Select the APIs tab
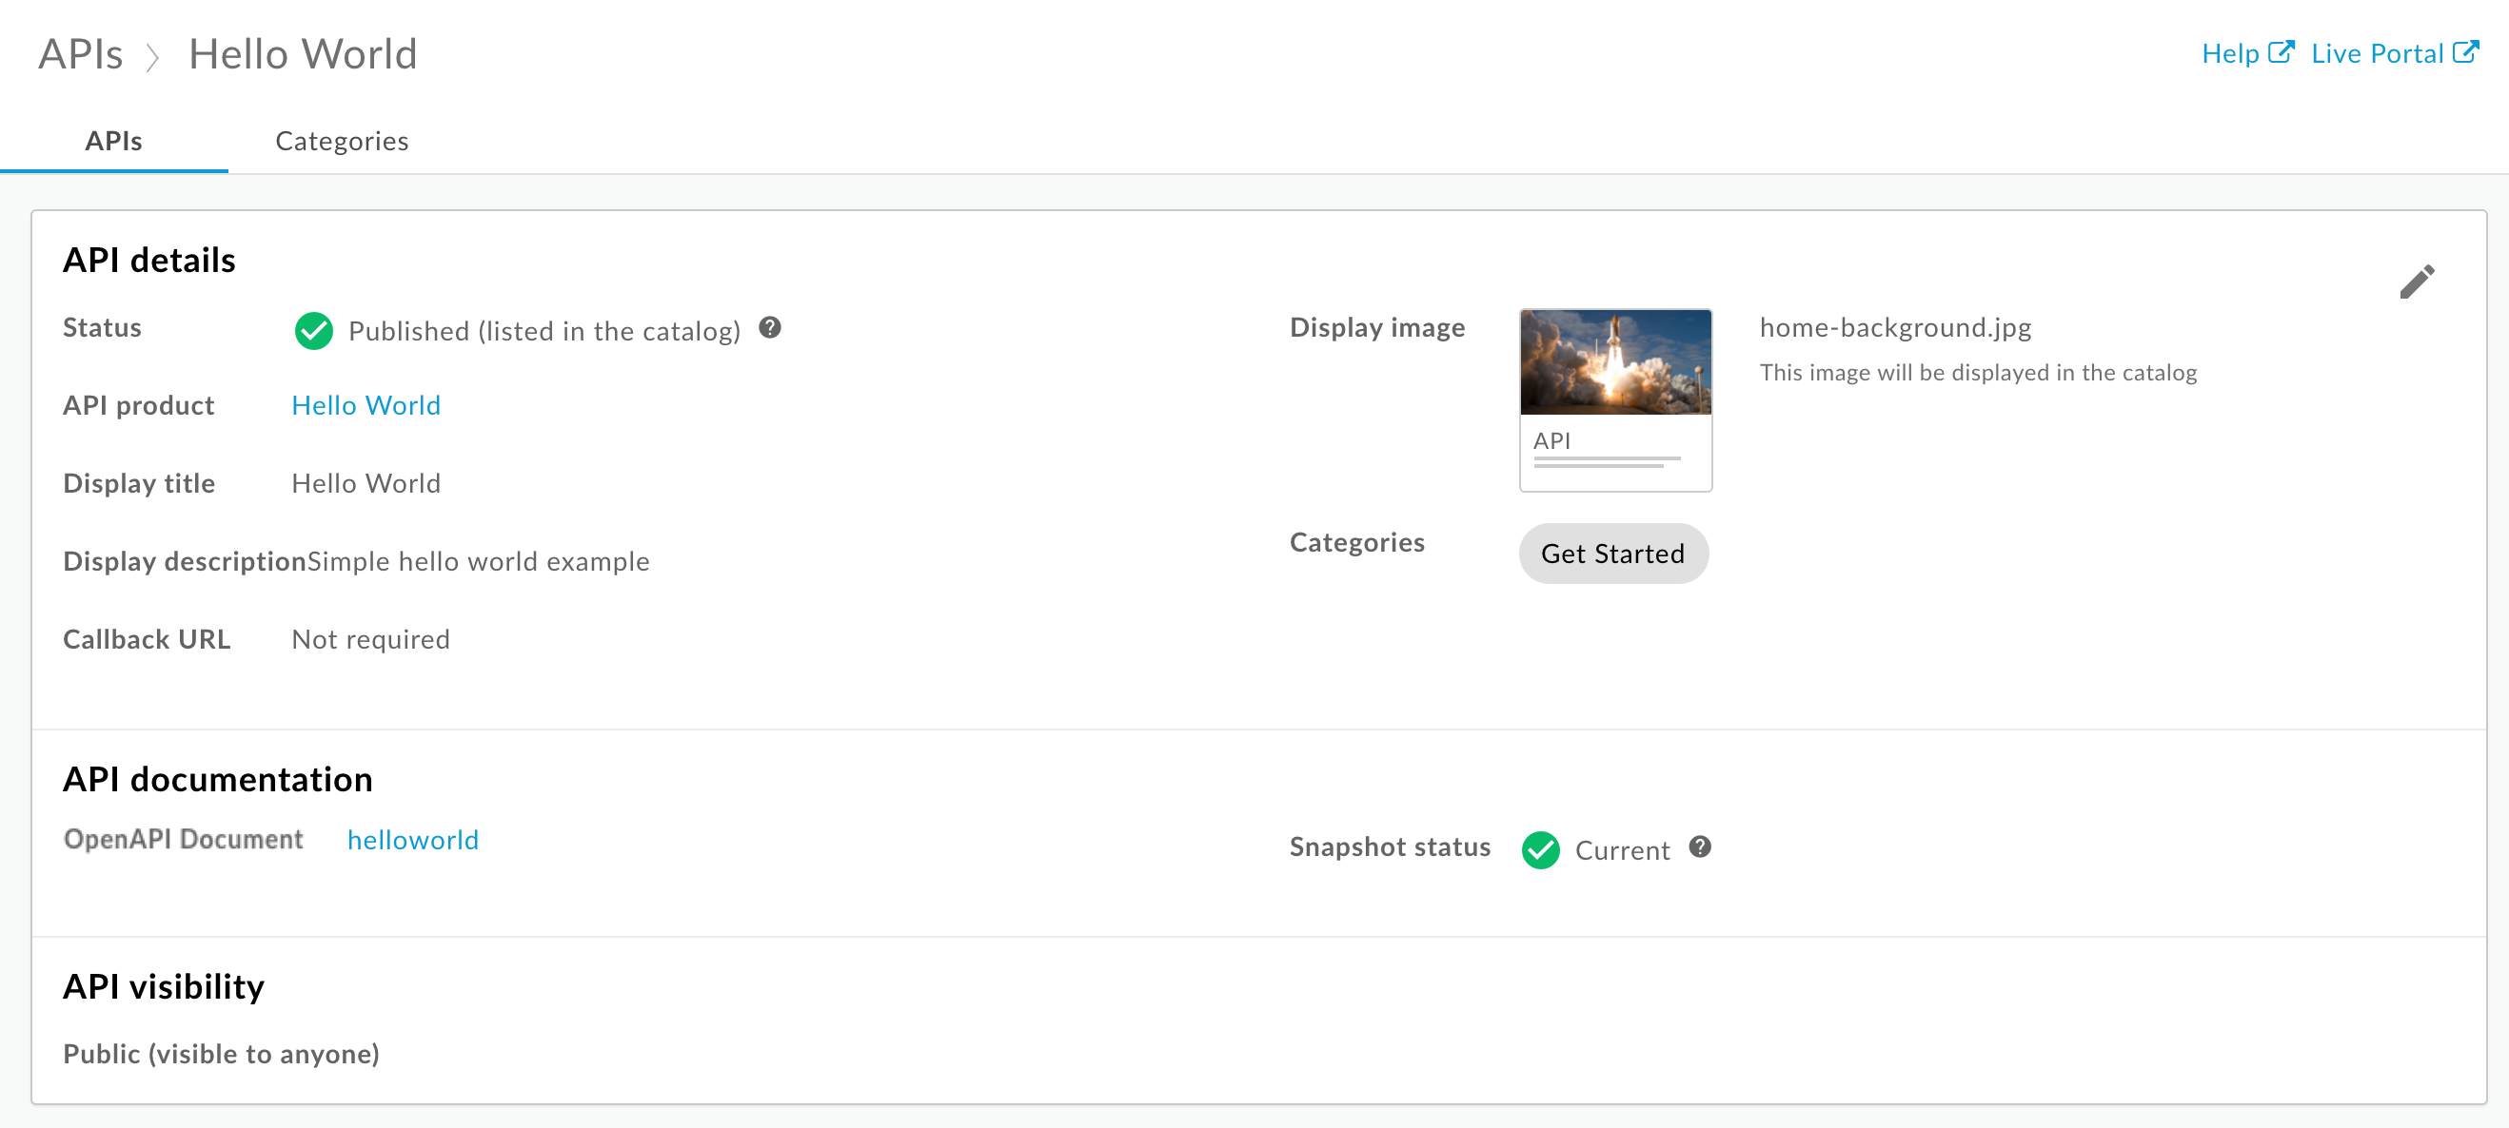 pyautogui.click(x=115, y=139)
